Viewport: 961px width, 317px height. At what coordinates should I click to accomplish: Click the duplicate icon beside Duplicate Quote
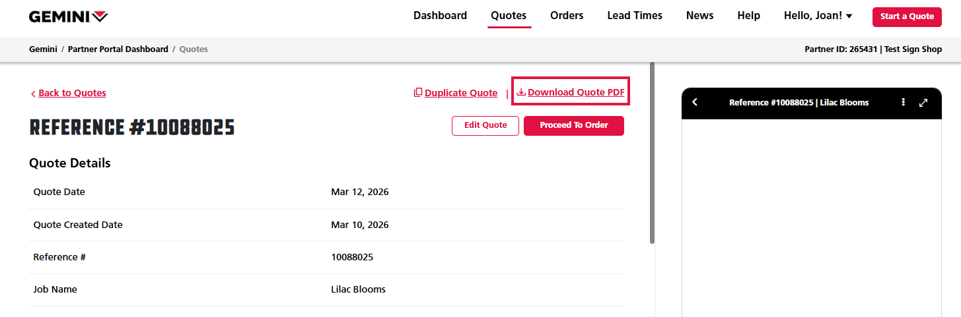tap(418, 93)
